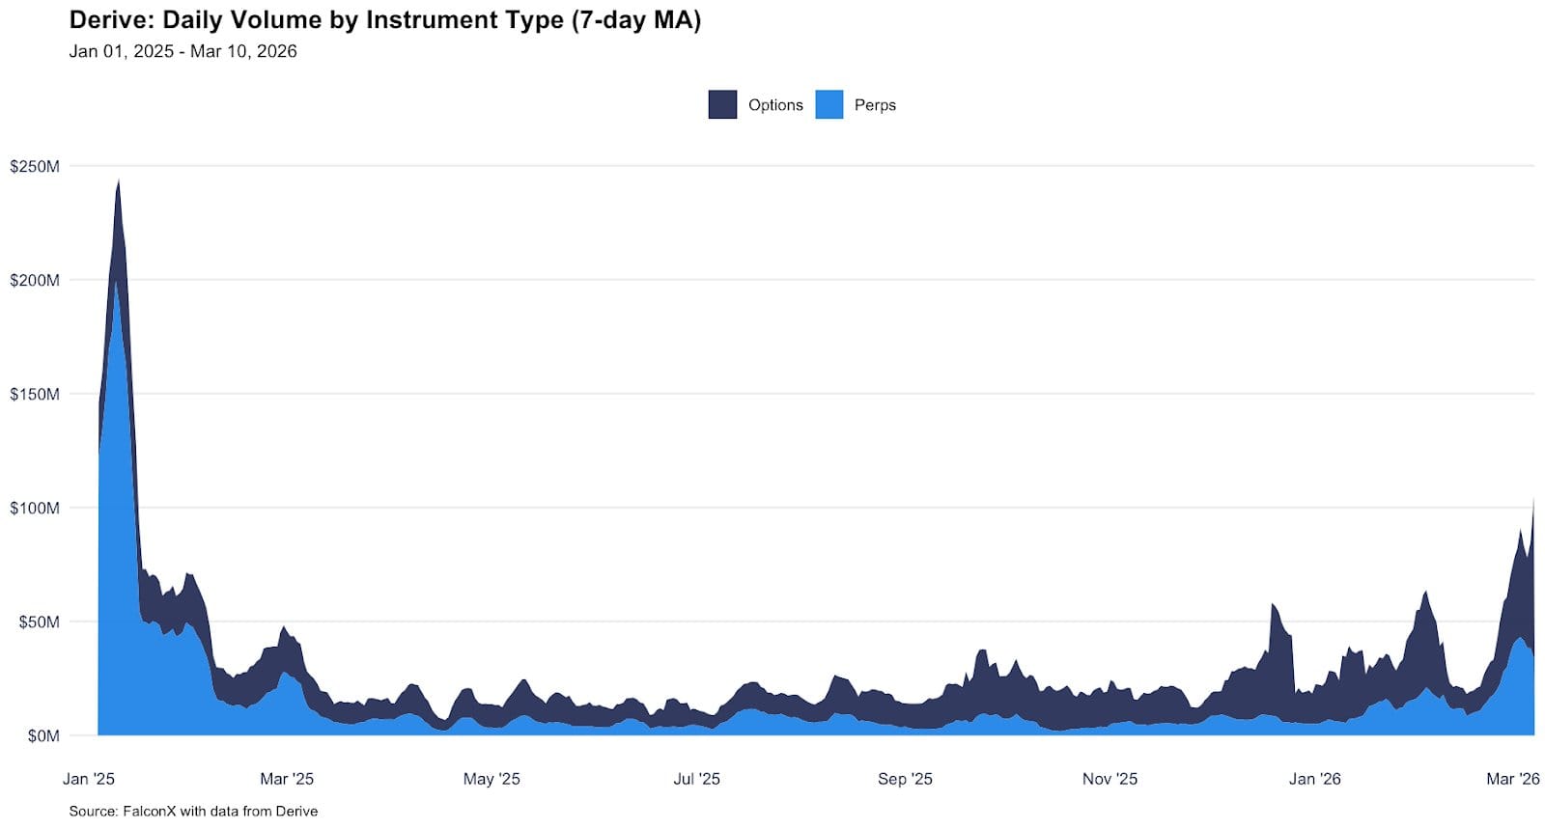Click the $150M y-axis label
The width and height of the screenshot is (1545, 829).
pos(35,395)
